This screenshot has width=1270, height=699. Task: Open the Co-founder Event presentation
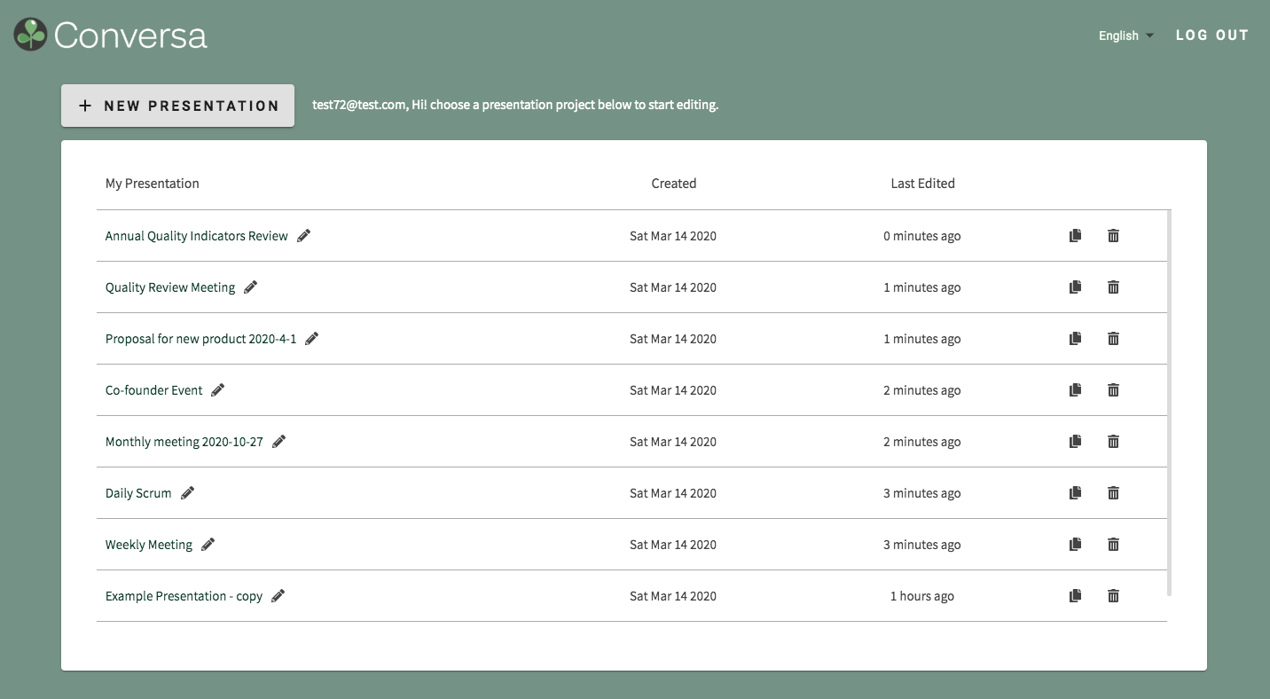153,390
